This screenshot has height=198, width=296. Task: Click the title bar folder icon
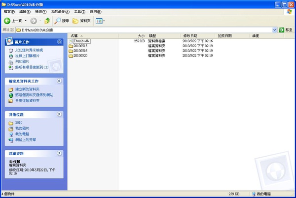click(x=4, y=4)
